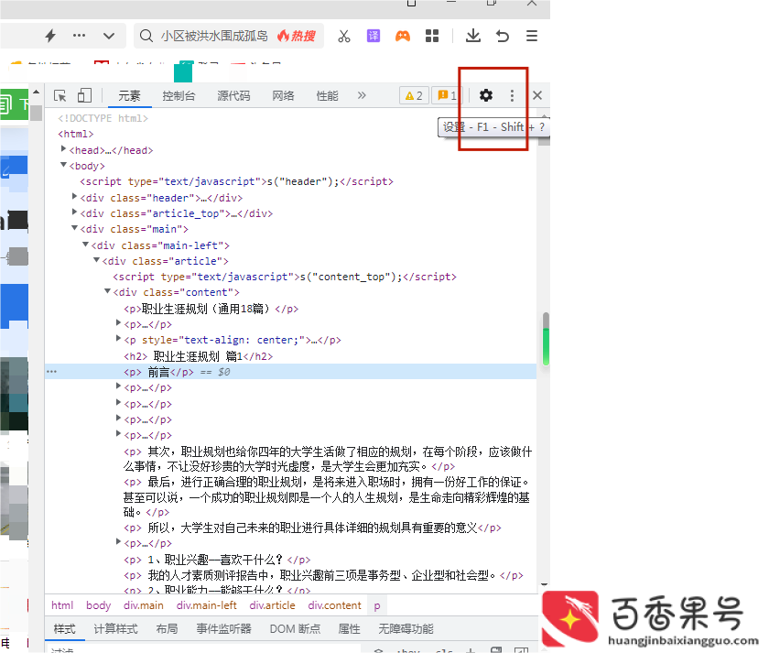
Task: Collapse the div class main node
Action: click(x=74, y=228)
